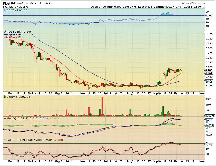This screenshot has width=216, height=166.
Task: Click the Low 0.175 value in the header
Action: click(130, 7)
